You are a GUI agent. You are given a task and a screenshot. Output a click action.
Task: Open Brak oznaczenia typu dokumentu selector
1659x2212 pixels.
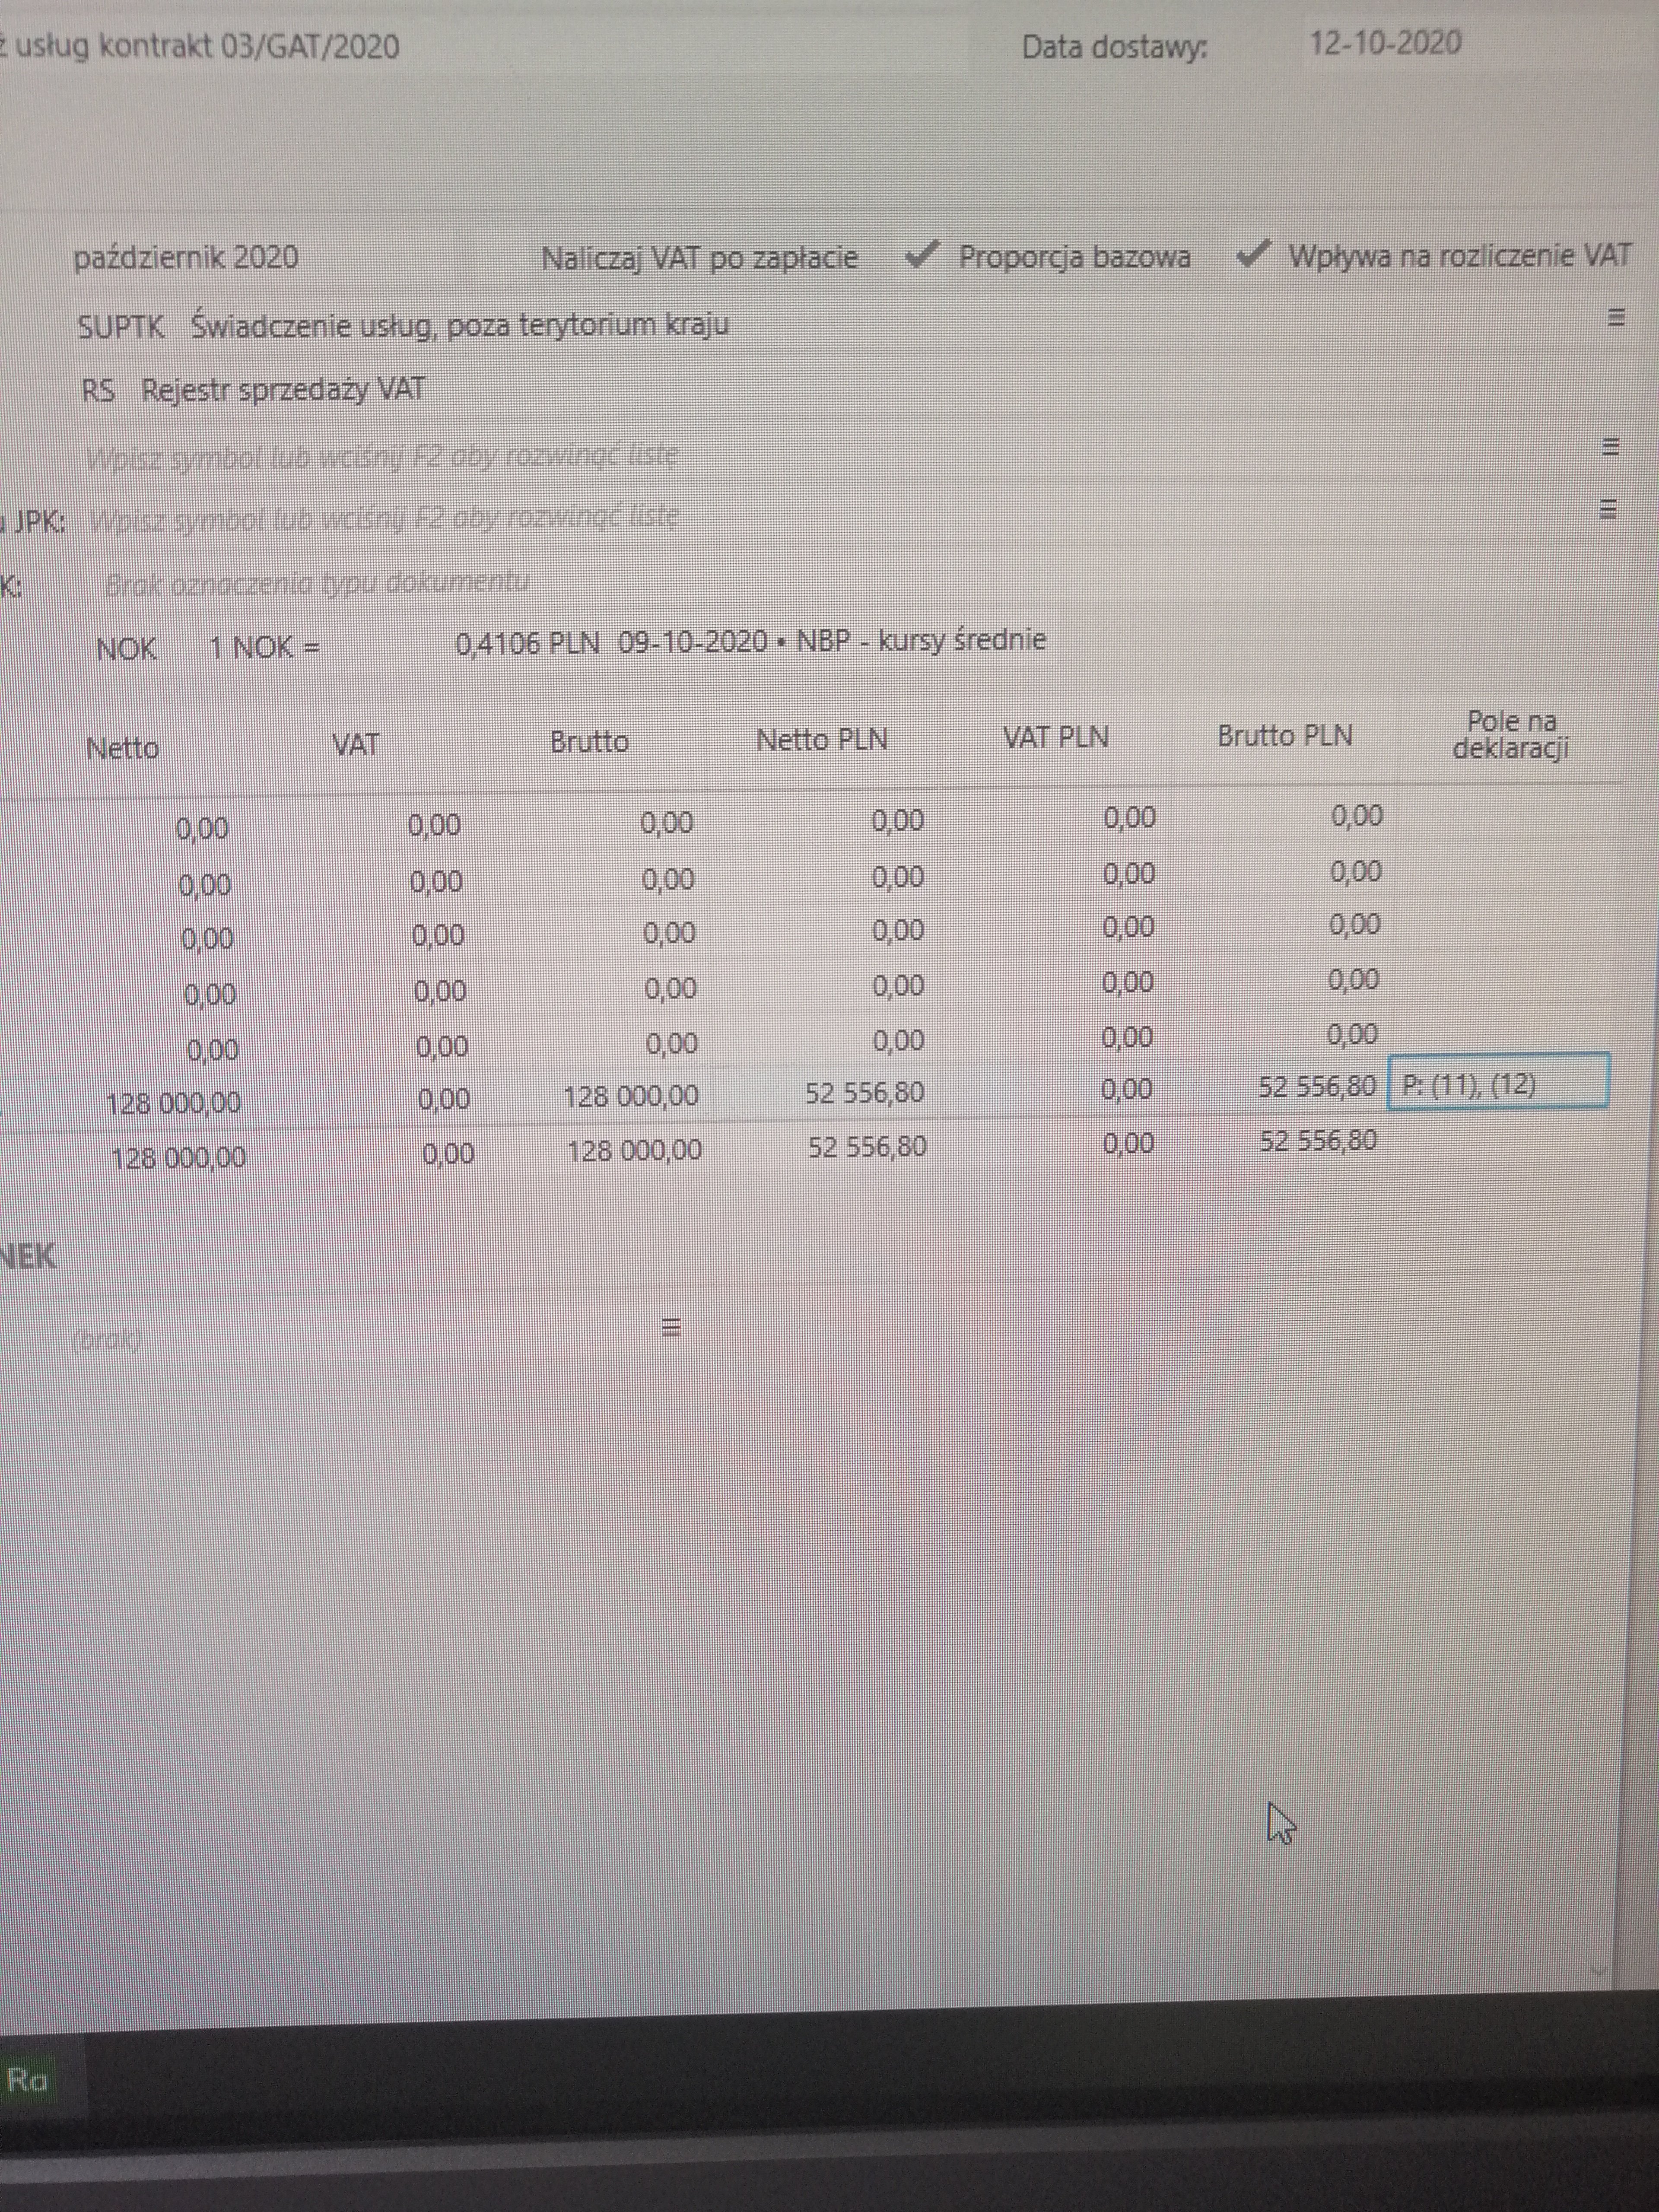click(316, 583)
